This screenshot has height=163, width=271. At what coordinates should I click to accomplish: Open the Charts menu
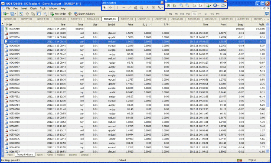pyautogui.click(x=33, y=8)
